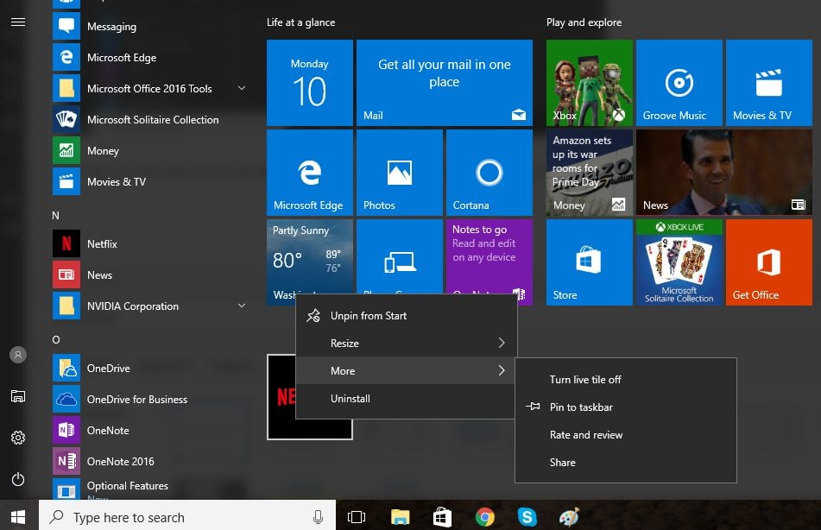
Task: Click the user account icon in sidebar
Action: pos(18,355)
